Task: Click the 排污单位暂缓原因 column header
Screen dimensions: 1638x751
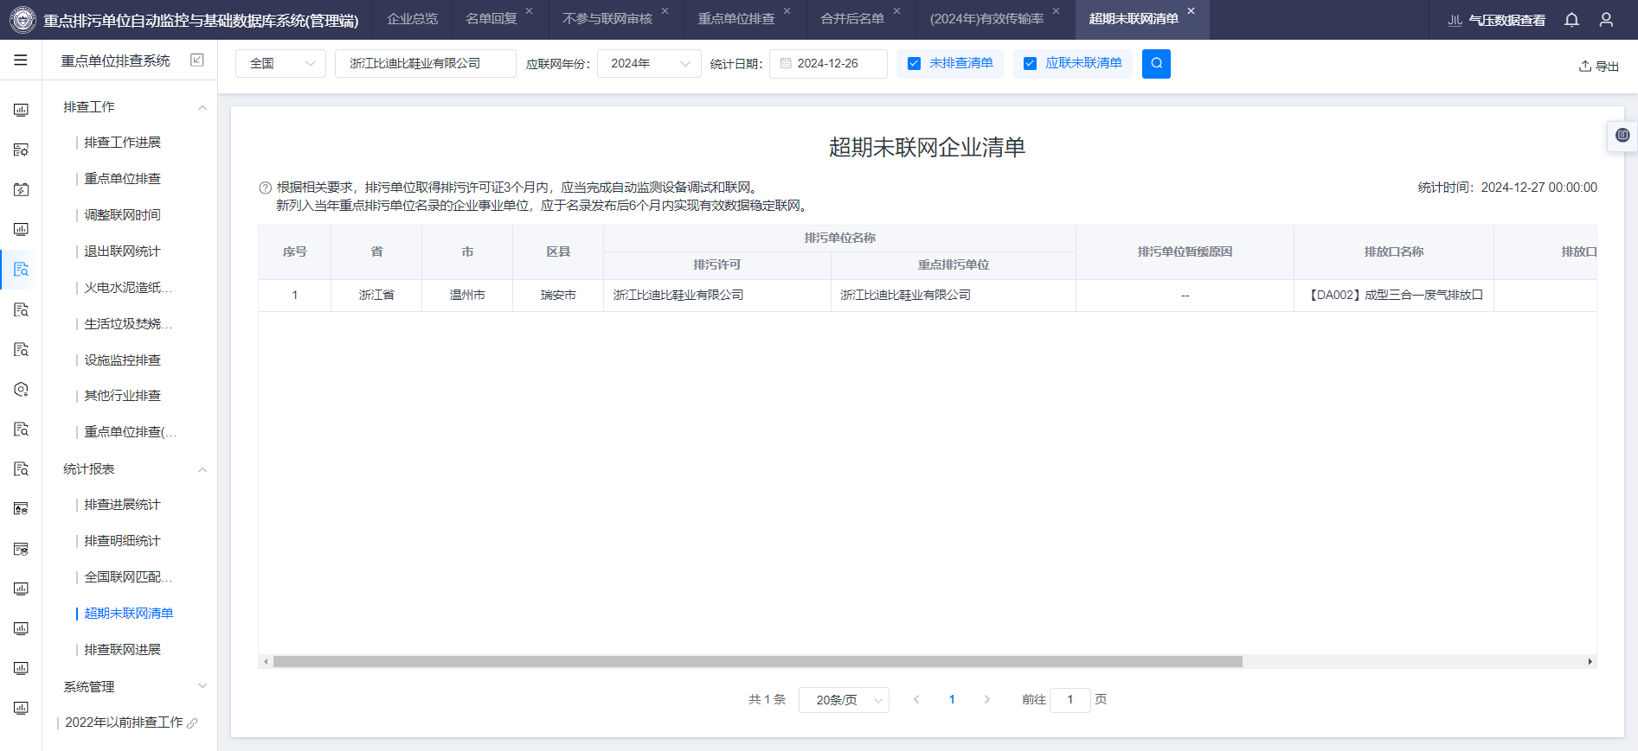Action: coord(1185,252)
